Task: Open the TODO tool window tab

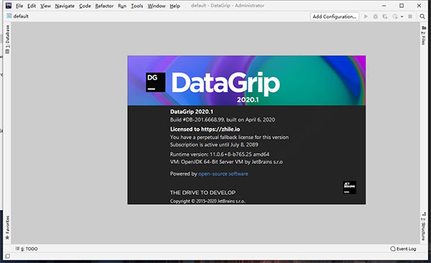Action: [x=27, y=249]
